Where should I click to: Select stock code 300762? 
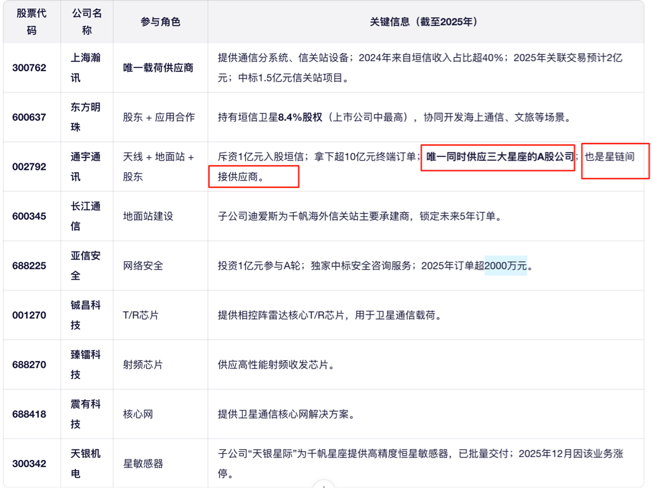[x=29, y=68]
